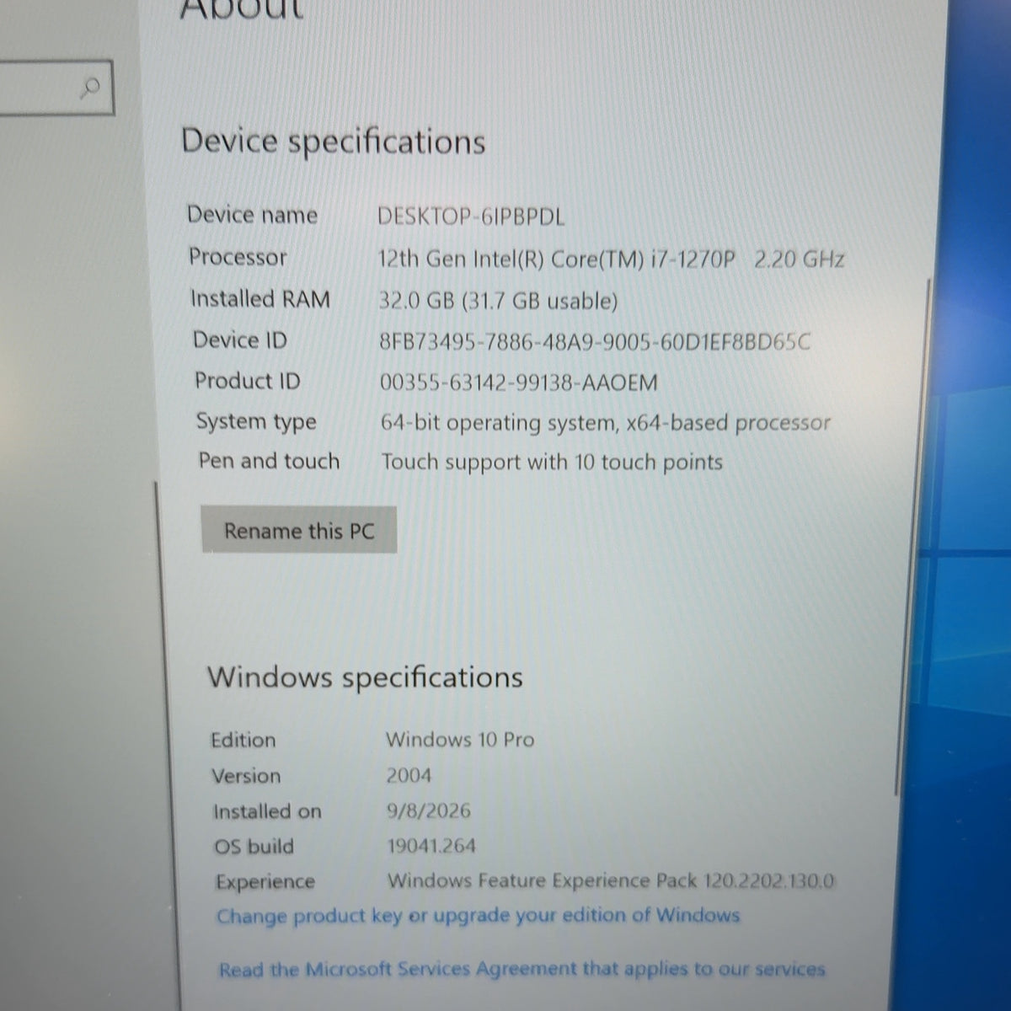Image resolution: width=1011 pixels, height=1011 pixels.
Task: Click the Pen and touch label
Action: (x=269, y=462)
